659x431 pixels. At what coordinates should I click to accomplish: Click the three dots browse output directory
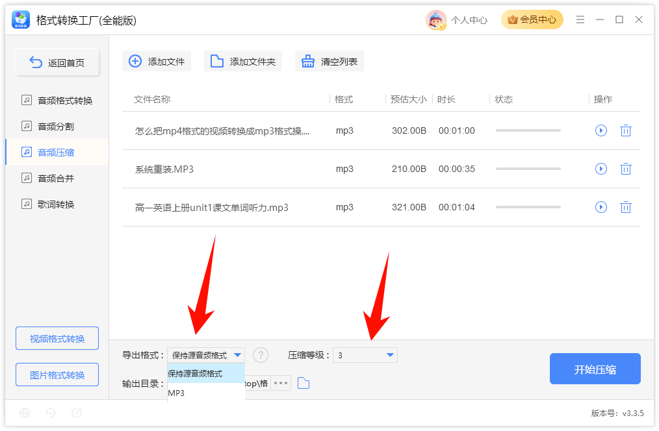pos(281,383)
